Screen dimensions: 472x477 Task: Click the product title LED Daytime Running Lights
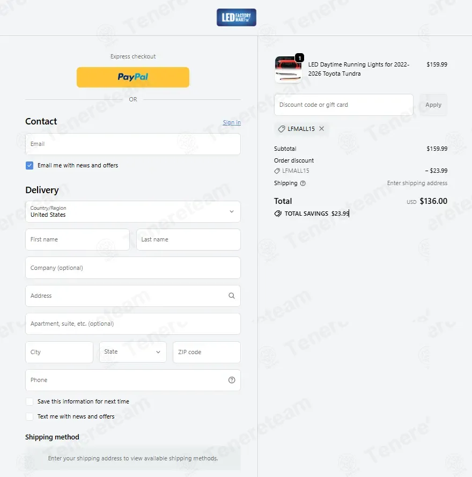pyautogui.click(x=359, y=69)
